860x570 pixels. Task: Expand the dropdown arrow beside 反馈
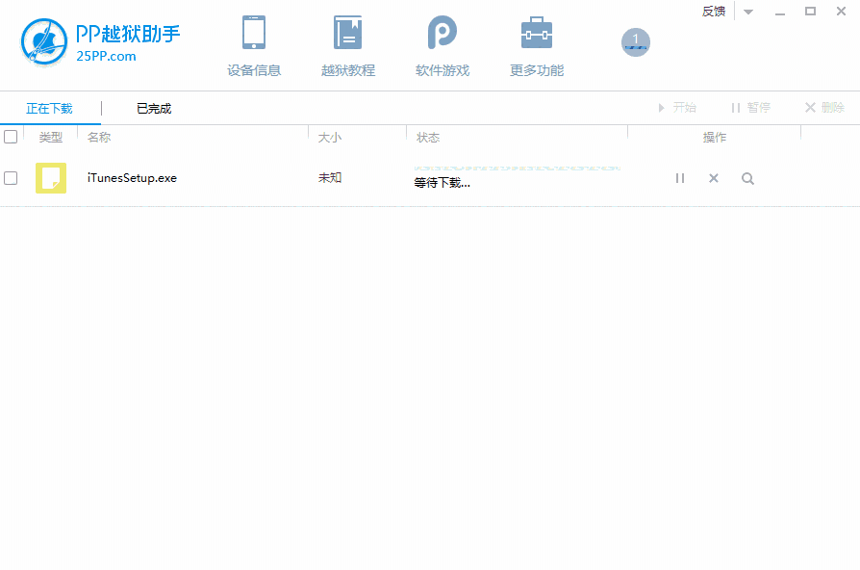pyautogui.click(x=746, y=11)
